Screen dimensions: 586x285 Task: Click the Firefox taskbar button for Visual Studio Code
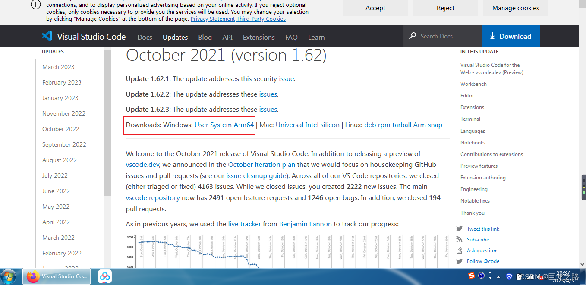(57, 276)
